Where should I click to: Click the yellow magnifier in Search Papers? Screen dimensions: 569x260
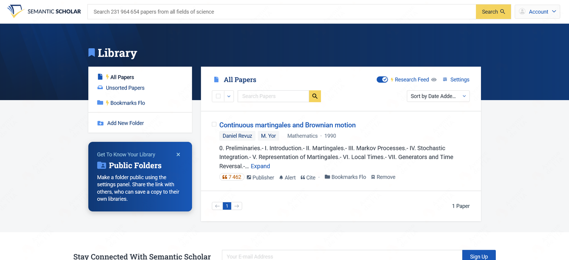pyautogui.click(x=315, y=96)
